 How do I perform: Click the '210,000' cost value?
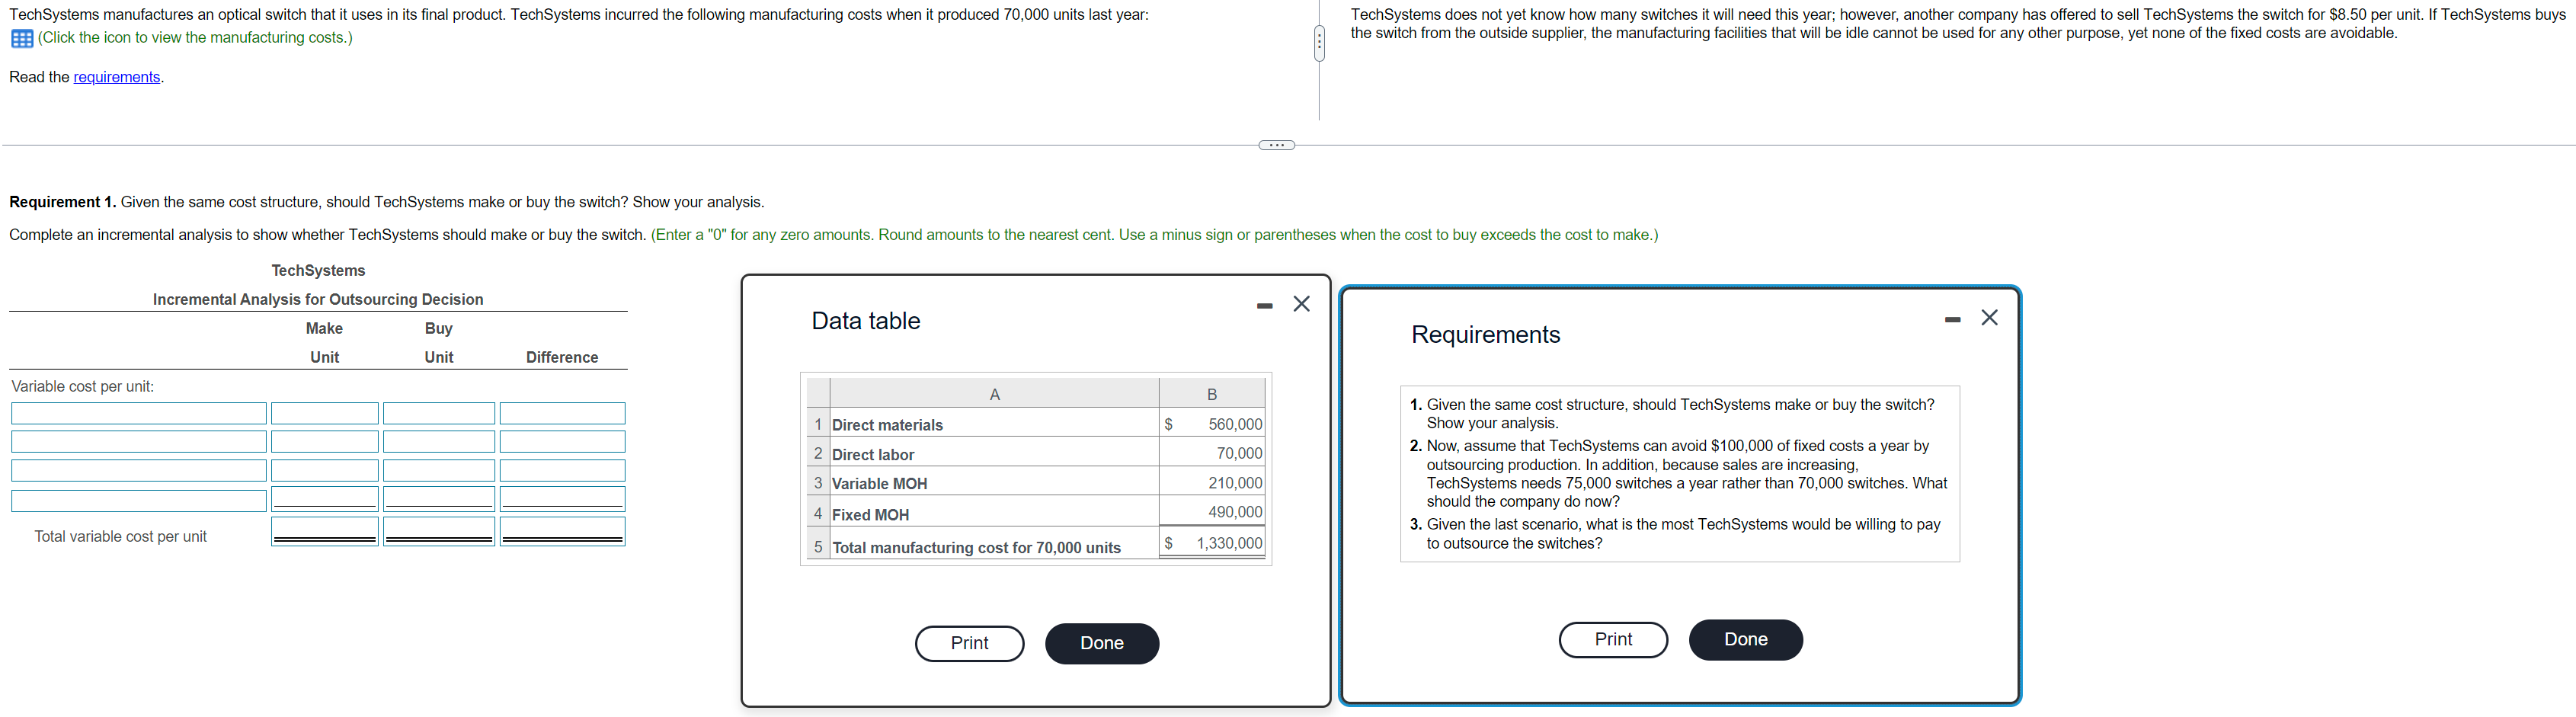pyautogui.click(x=1235, y=483)
